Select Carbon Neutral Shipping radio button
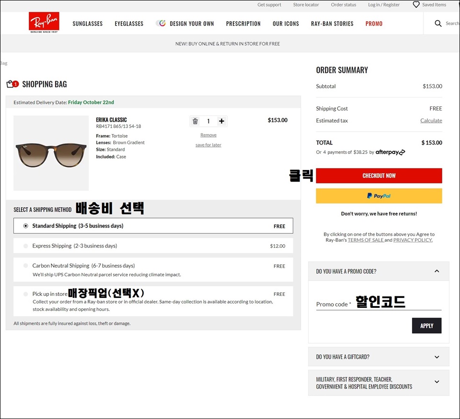460x419 pixels. 26,266
